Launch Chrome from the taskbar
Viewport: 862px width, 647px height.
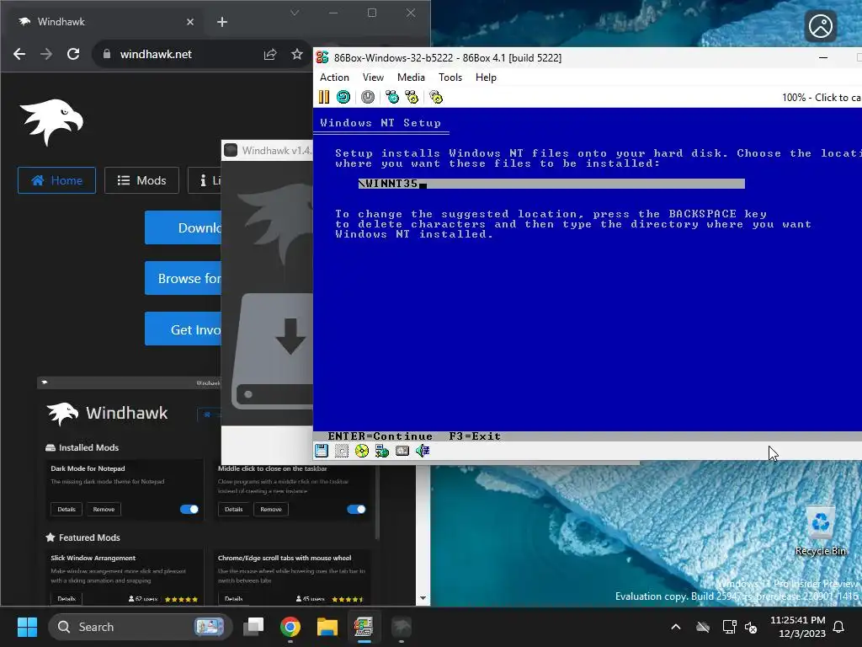point(290,627)
